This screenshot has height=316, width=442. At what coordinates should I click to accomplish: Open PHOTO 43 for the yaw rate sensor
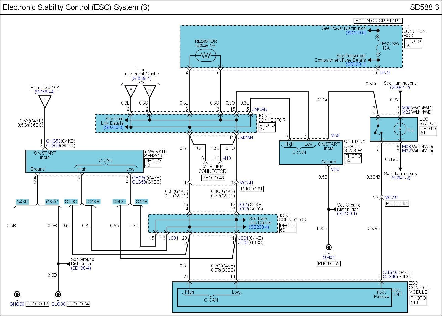153,163
